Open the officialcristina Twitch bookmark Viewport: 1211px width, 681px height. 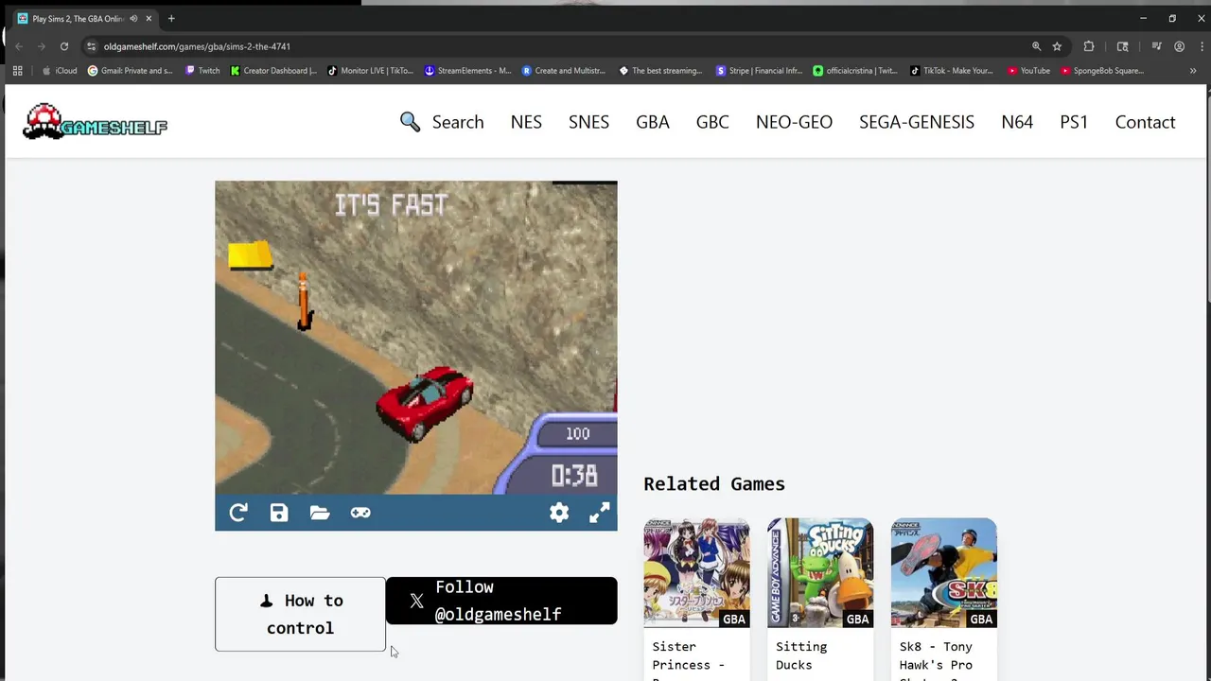[856, 71]
